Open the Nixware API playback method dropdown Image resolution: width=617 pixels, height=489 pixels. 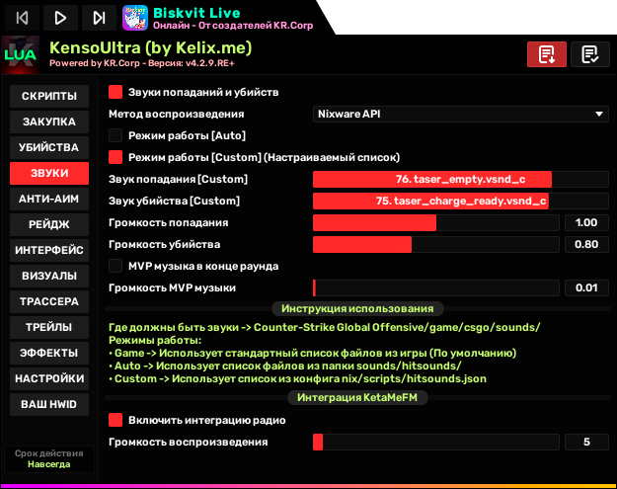(x=460, y=114)
